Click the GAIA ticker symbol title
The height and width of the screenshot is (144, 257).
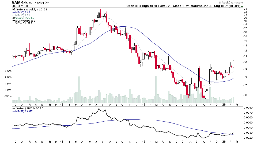(16, 2)
